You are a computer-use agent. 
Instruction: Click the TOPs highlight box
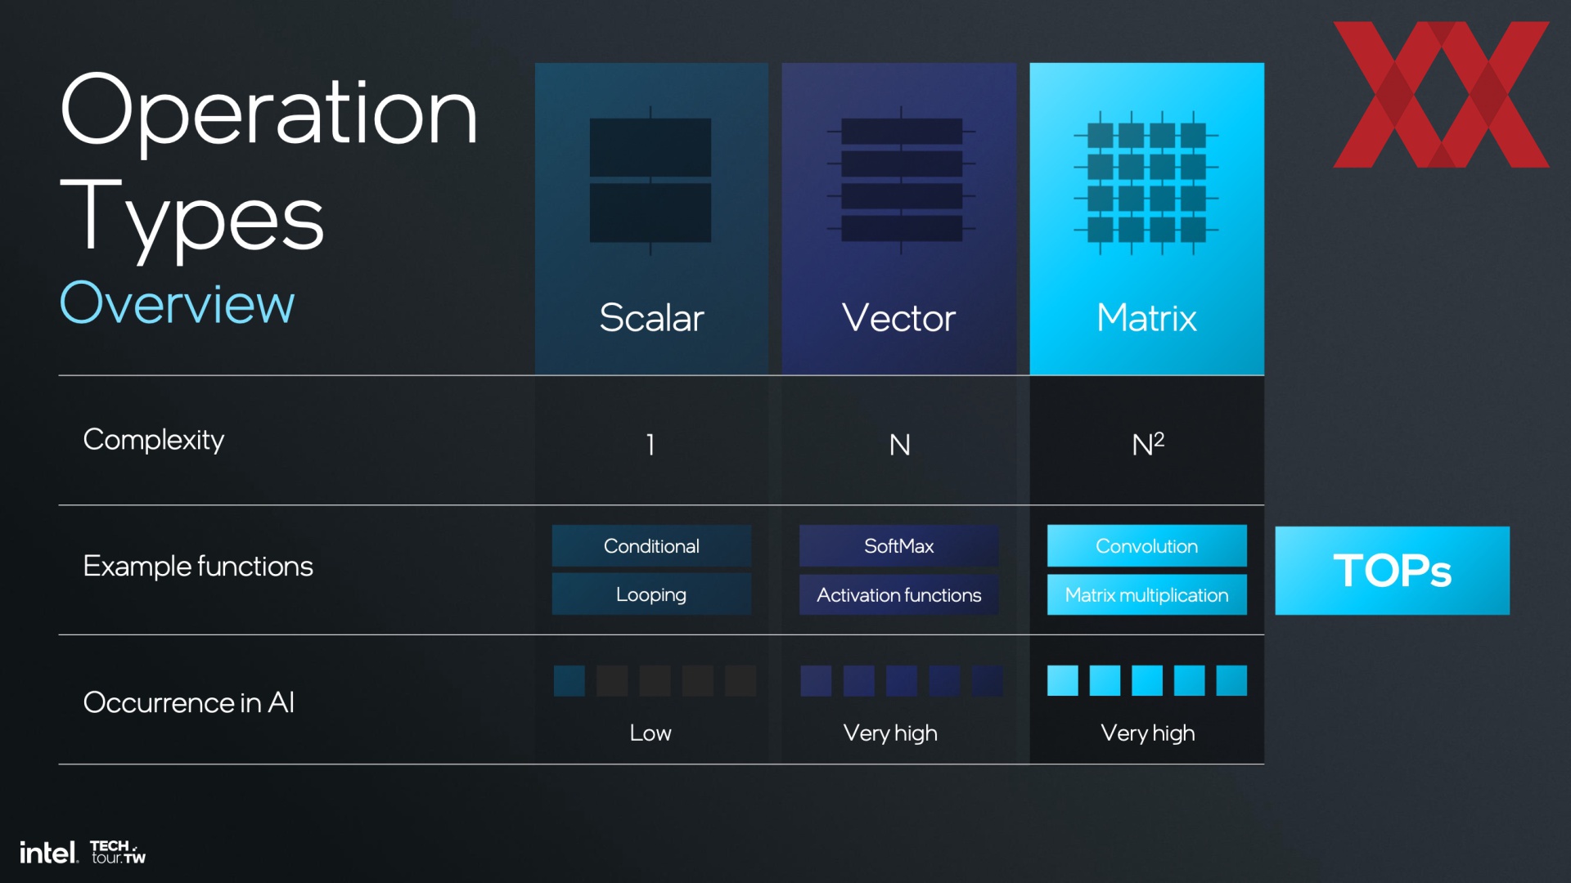(1392, 570)
